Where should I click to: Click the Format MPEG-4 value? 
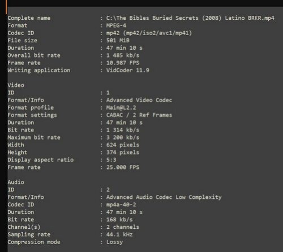click(116, 25)
